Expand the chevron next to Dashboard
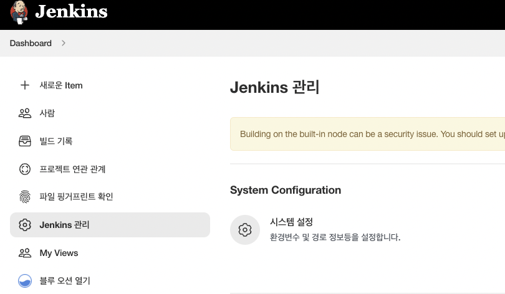Screen dimensions: 505x294 click(x=64, y=43)
